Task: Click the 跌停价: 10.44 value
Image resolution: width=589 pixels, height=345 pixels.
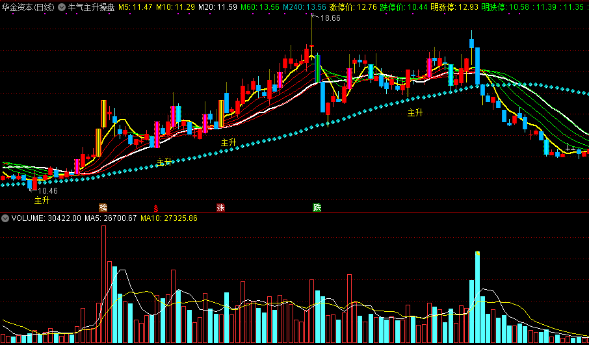Action: [404, 7]
